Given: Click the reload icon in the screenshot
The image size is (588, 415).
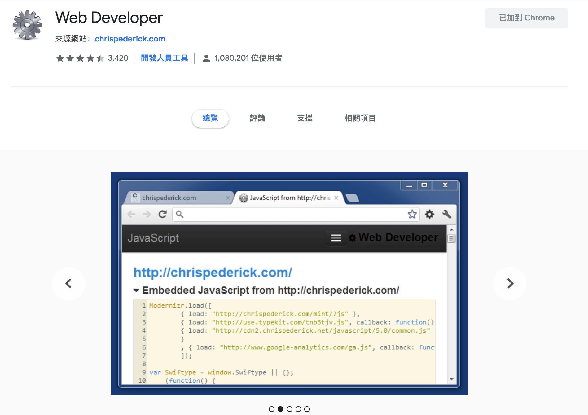Looking at the screenshot, I should click(x=163, y=214).
